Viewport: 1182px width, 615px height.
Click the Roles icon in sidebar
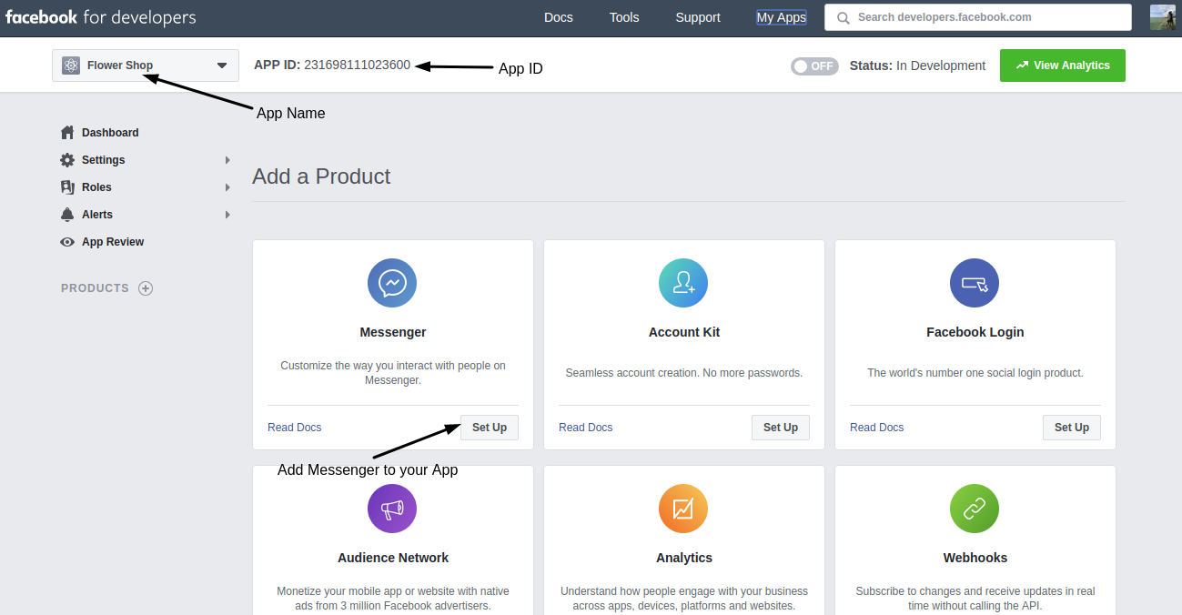pos(67,187)
